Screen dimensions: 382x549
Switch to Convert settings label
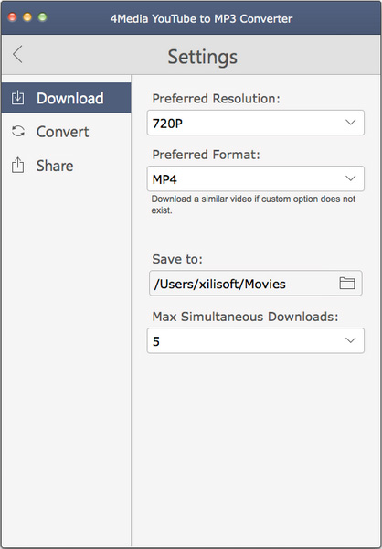(63, 132)
